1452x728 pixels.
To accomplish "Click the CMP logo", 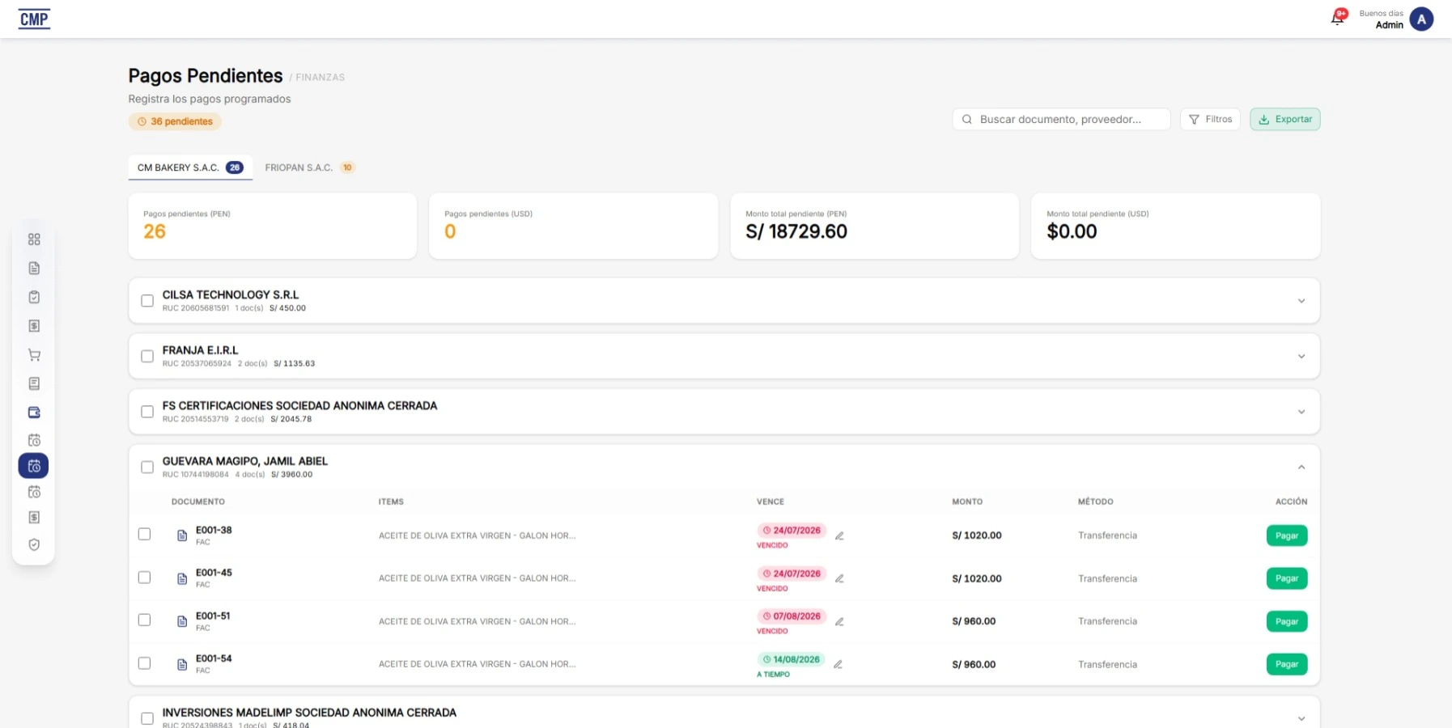I will (x=34, y=19).
